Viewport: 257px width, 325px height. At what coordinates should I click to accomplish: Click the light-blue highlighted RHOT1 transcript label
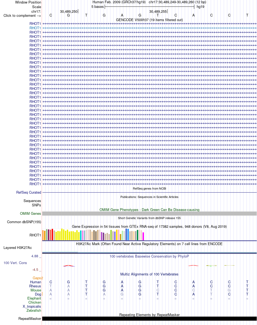[x=35, y=28]
